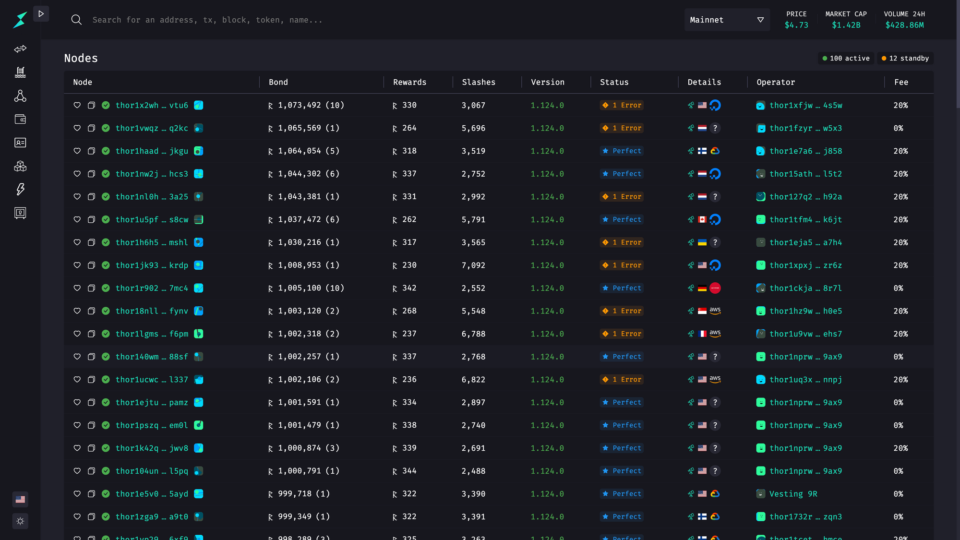This screenshot has width=960, height=540.
Task: Favorite node thor1k42q … jwv8 with heart
Action: click(x=77, y=448)
